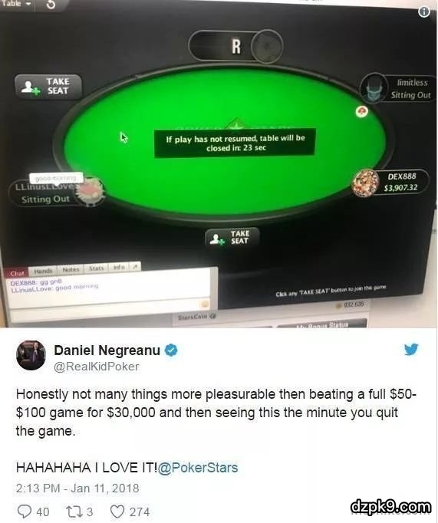Like the tweet with the heart icon
The image size is (438, 523).
117,511
